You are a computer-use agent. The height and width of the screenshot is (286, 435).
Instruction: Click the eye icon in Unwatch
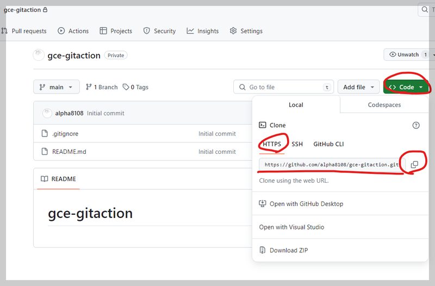coord(393,54)
